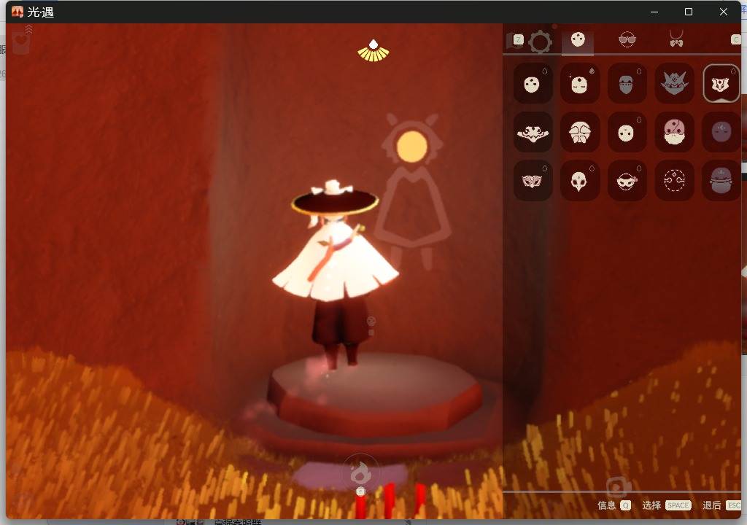Pick the mask with white beard
747x525 pixels.
pos(674,132)
